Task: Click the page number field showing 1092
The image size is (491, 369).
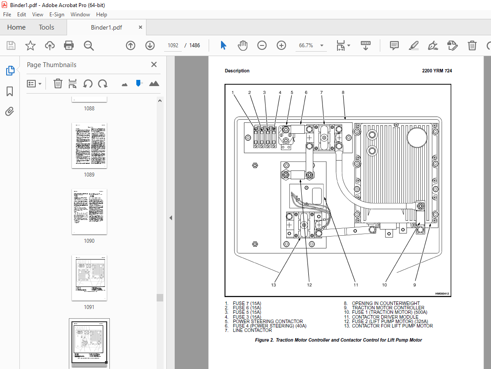Action: pyautogui.click(x=173, y=45)
